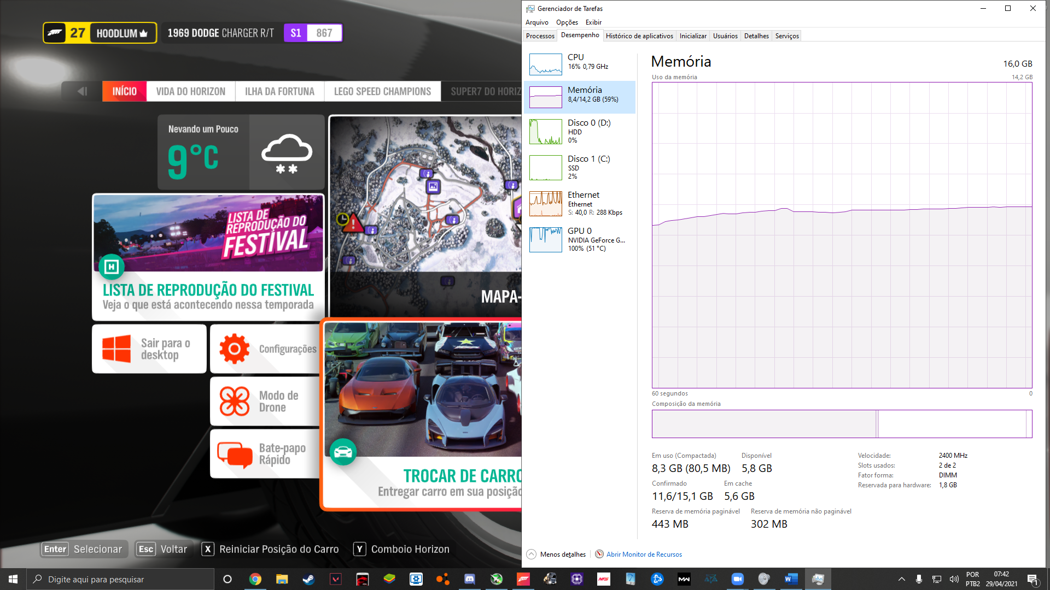Viewport: 1050px width, 590px height.
Task: Open Battle.net icon in taskbar
Action: pos(657,579)
